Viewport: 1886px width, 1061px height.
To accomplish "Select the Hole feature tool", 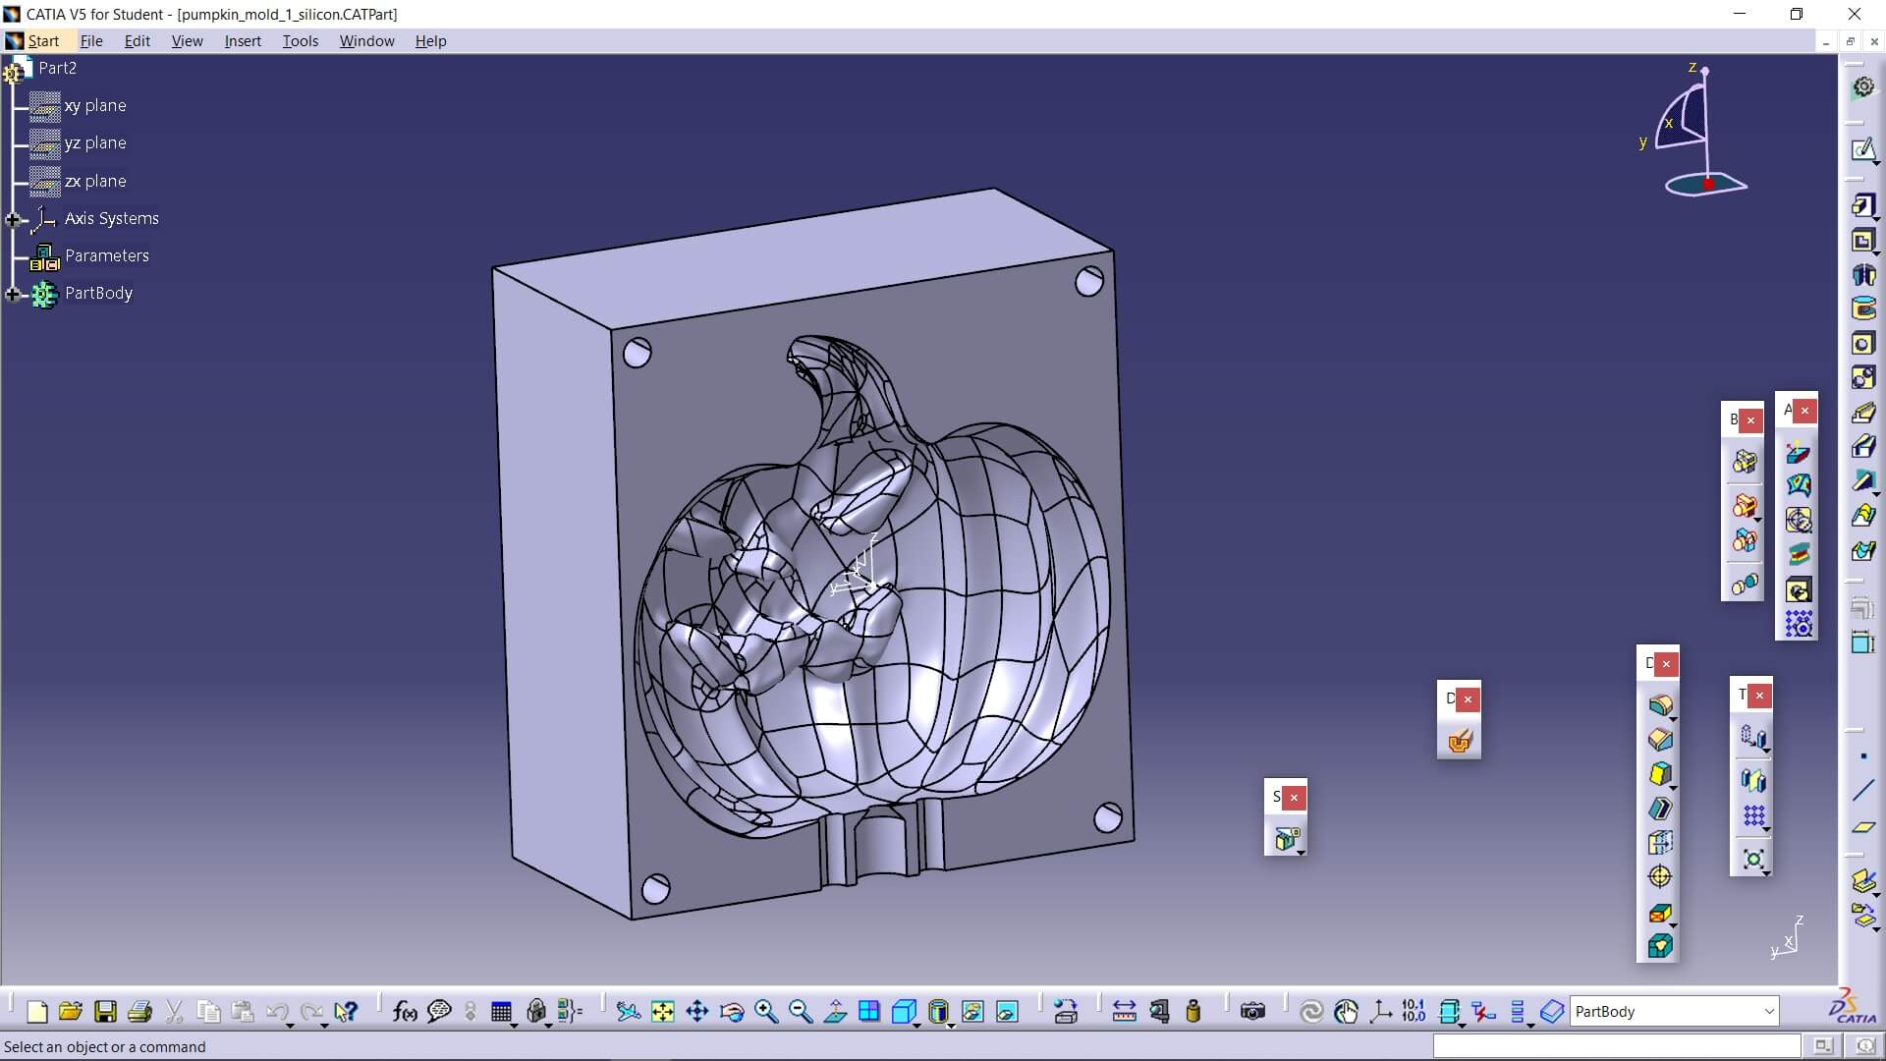I will click(x=1863, y=343).
